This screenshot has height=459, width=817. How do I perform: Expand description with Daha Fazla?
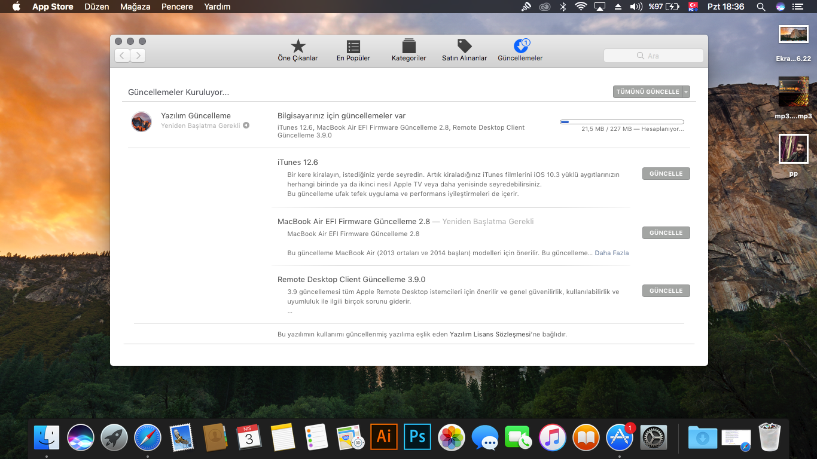[611, 253]
